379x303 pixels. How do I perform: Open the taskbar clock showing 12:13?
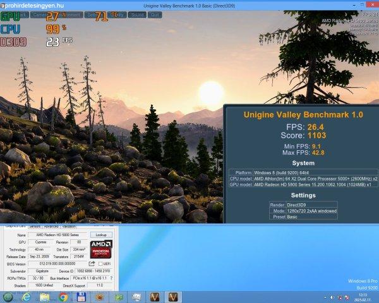[363, 297]
